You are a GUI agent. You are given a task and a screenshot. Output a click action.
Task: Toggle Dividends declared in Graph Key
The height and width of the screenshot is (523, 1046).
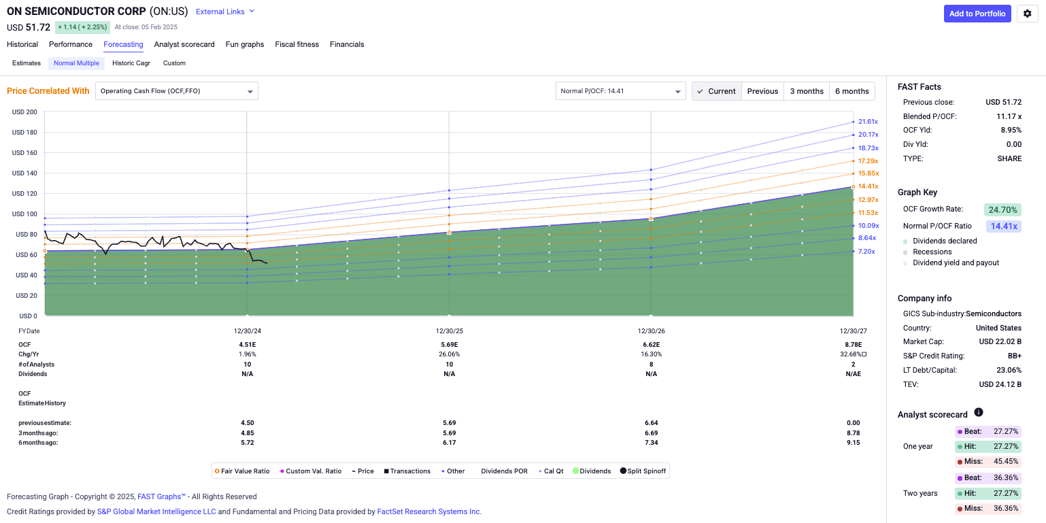pyautogui.click(x=905, y=241)
